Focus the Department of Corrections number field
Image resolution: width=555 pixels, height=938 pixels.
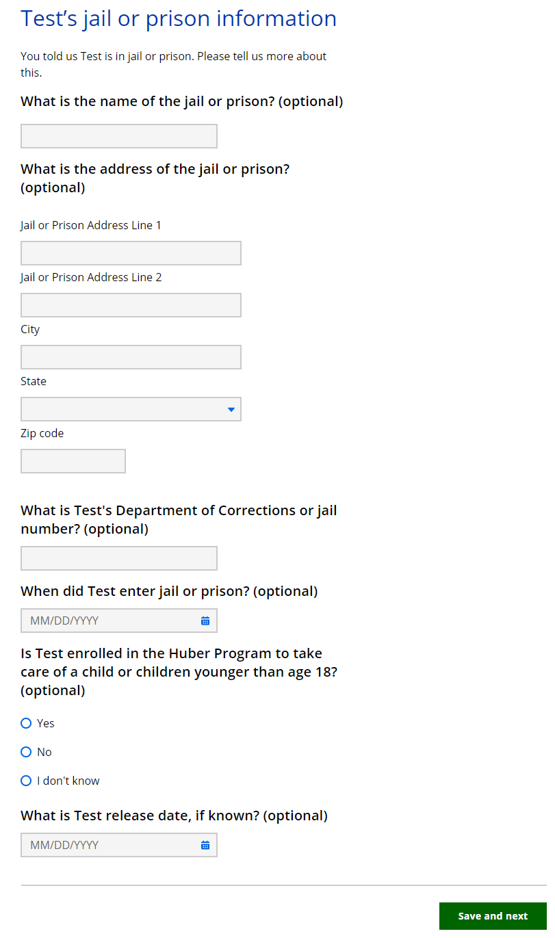pos(118,558)
